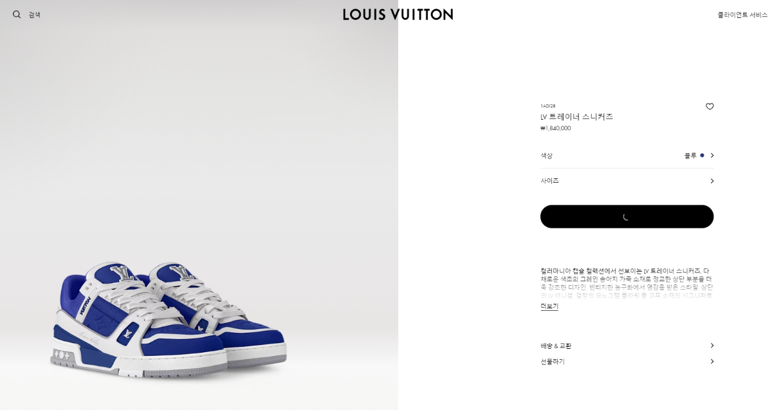Open the 클라이언트 서비스 menu
The image size is (772, 410).
pyautogui.click(x=742, y=15)
